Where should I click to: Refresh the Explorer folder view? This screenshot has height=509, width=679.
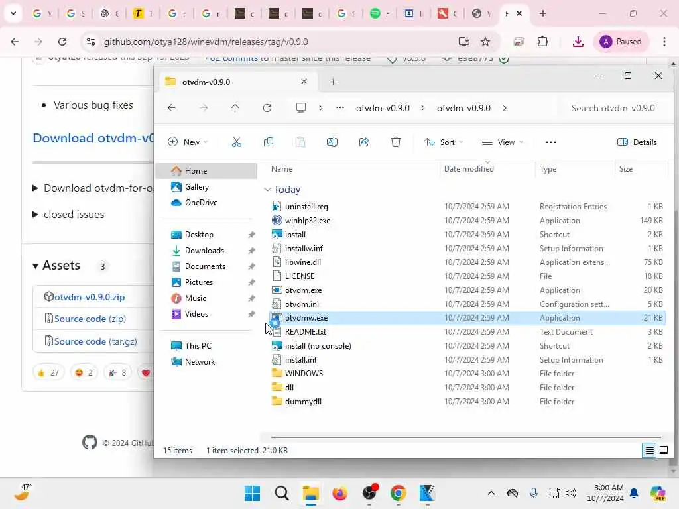click(267, 108)
